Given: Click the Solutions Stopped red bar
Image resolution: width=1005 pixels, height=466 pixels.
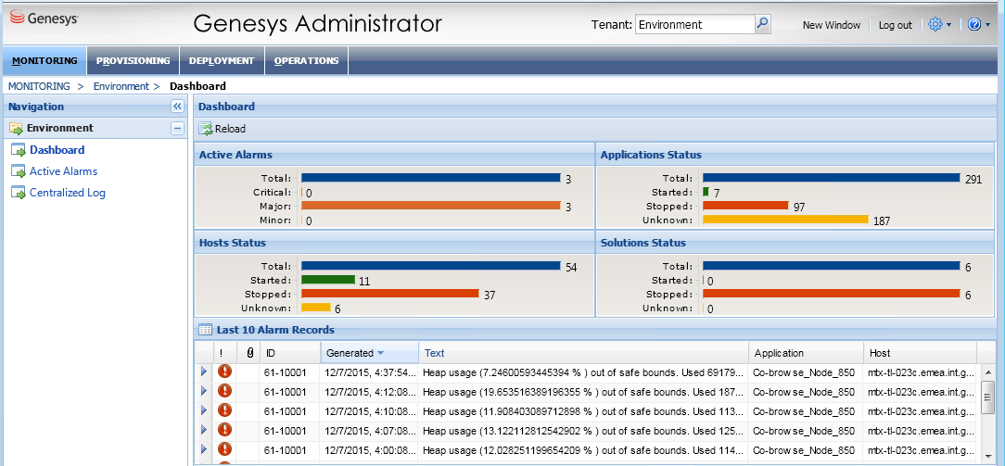Looking at the screenshot, I should (x=832, y=294).
